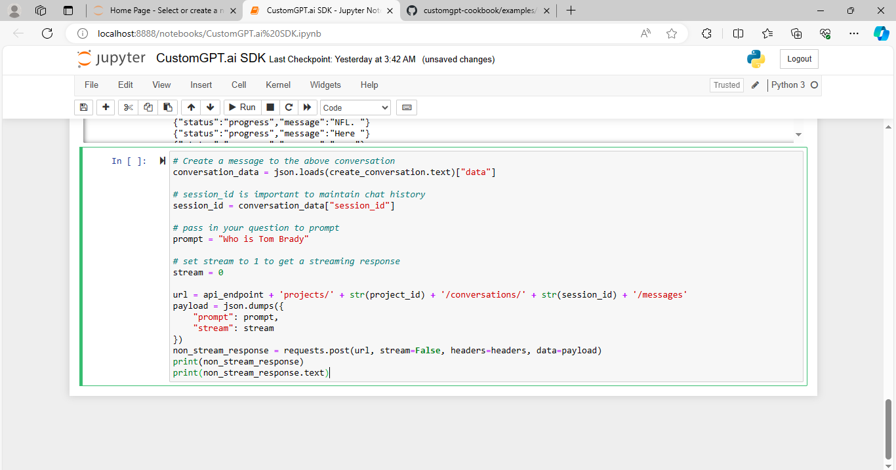Move selected cell up with arrow icon
The image size is (896, 470).
(x=190, y=107)
